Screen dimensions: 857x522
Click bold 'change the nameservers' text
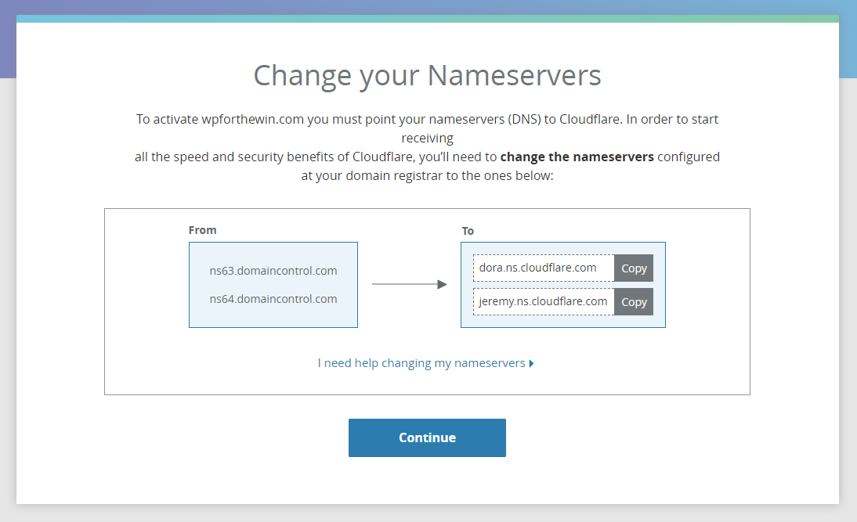(577, 157)
